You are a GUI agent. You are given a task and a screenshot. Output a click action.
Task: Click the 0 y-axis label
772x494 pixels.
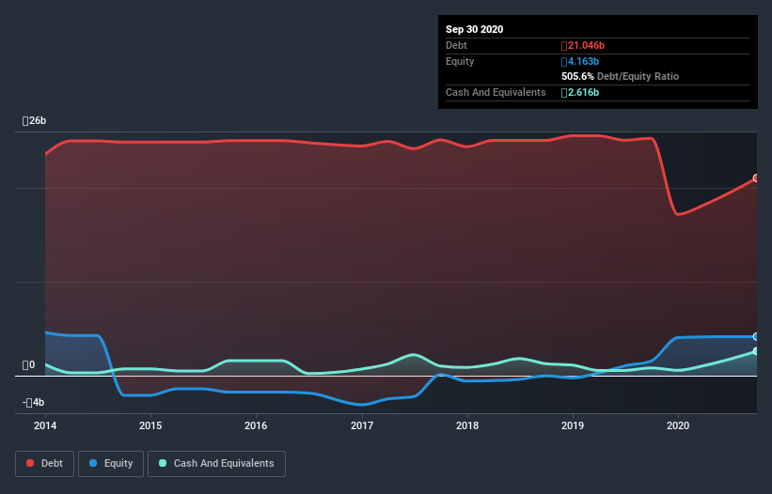tap(28, 364)
